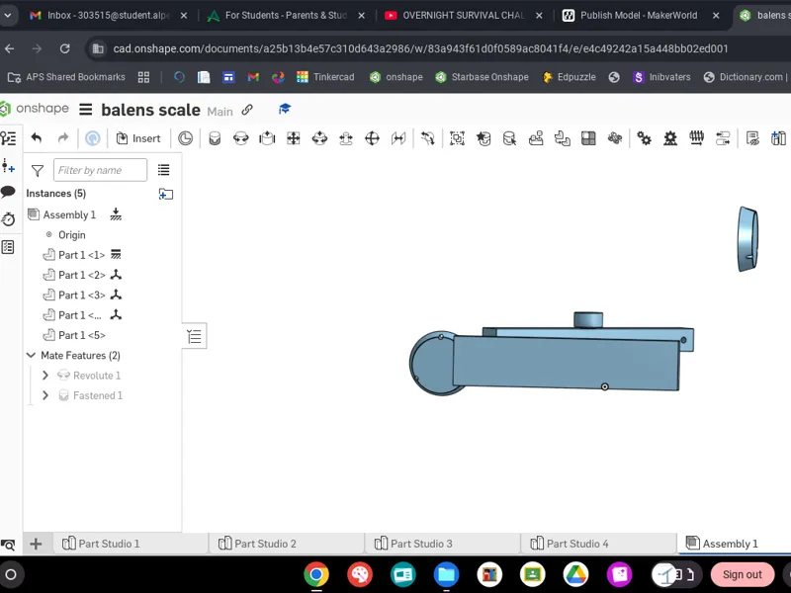Viewport: 791px width, 593px height.
Task: Expand the Fastened 1 mate
Action: point(44,395)
